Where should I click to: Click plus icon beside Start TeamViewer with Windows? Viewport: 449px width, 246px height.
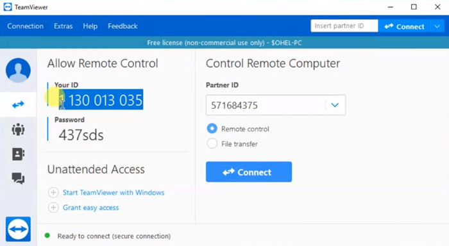[x=53, y=193]
